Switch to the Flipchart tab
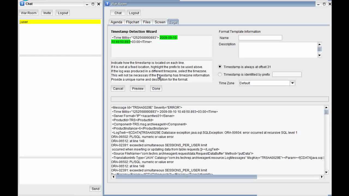This screenshot has height=196, width=349. [133, 22]
